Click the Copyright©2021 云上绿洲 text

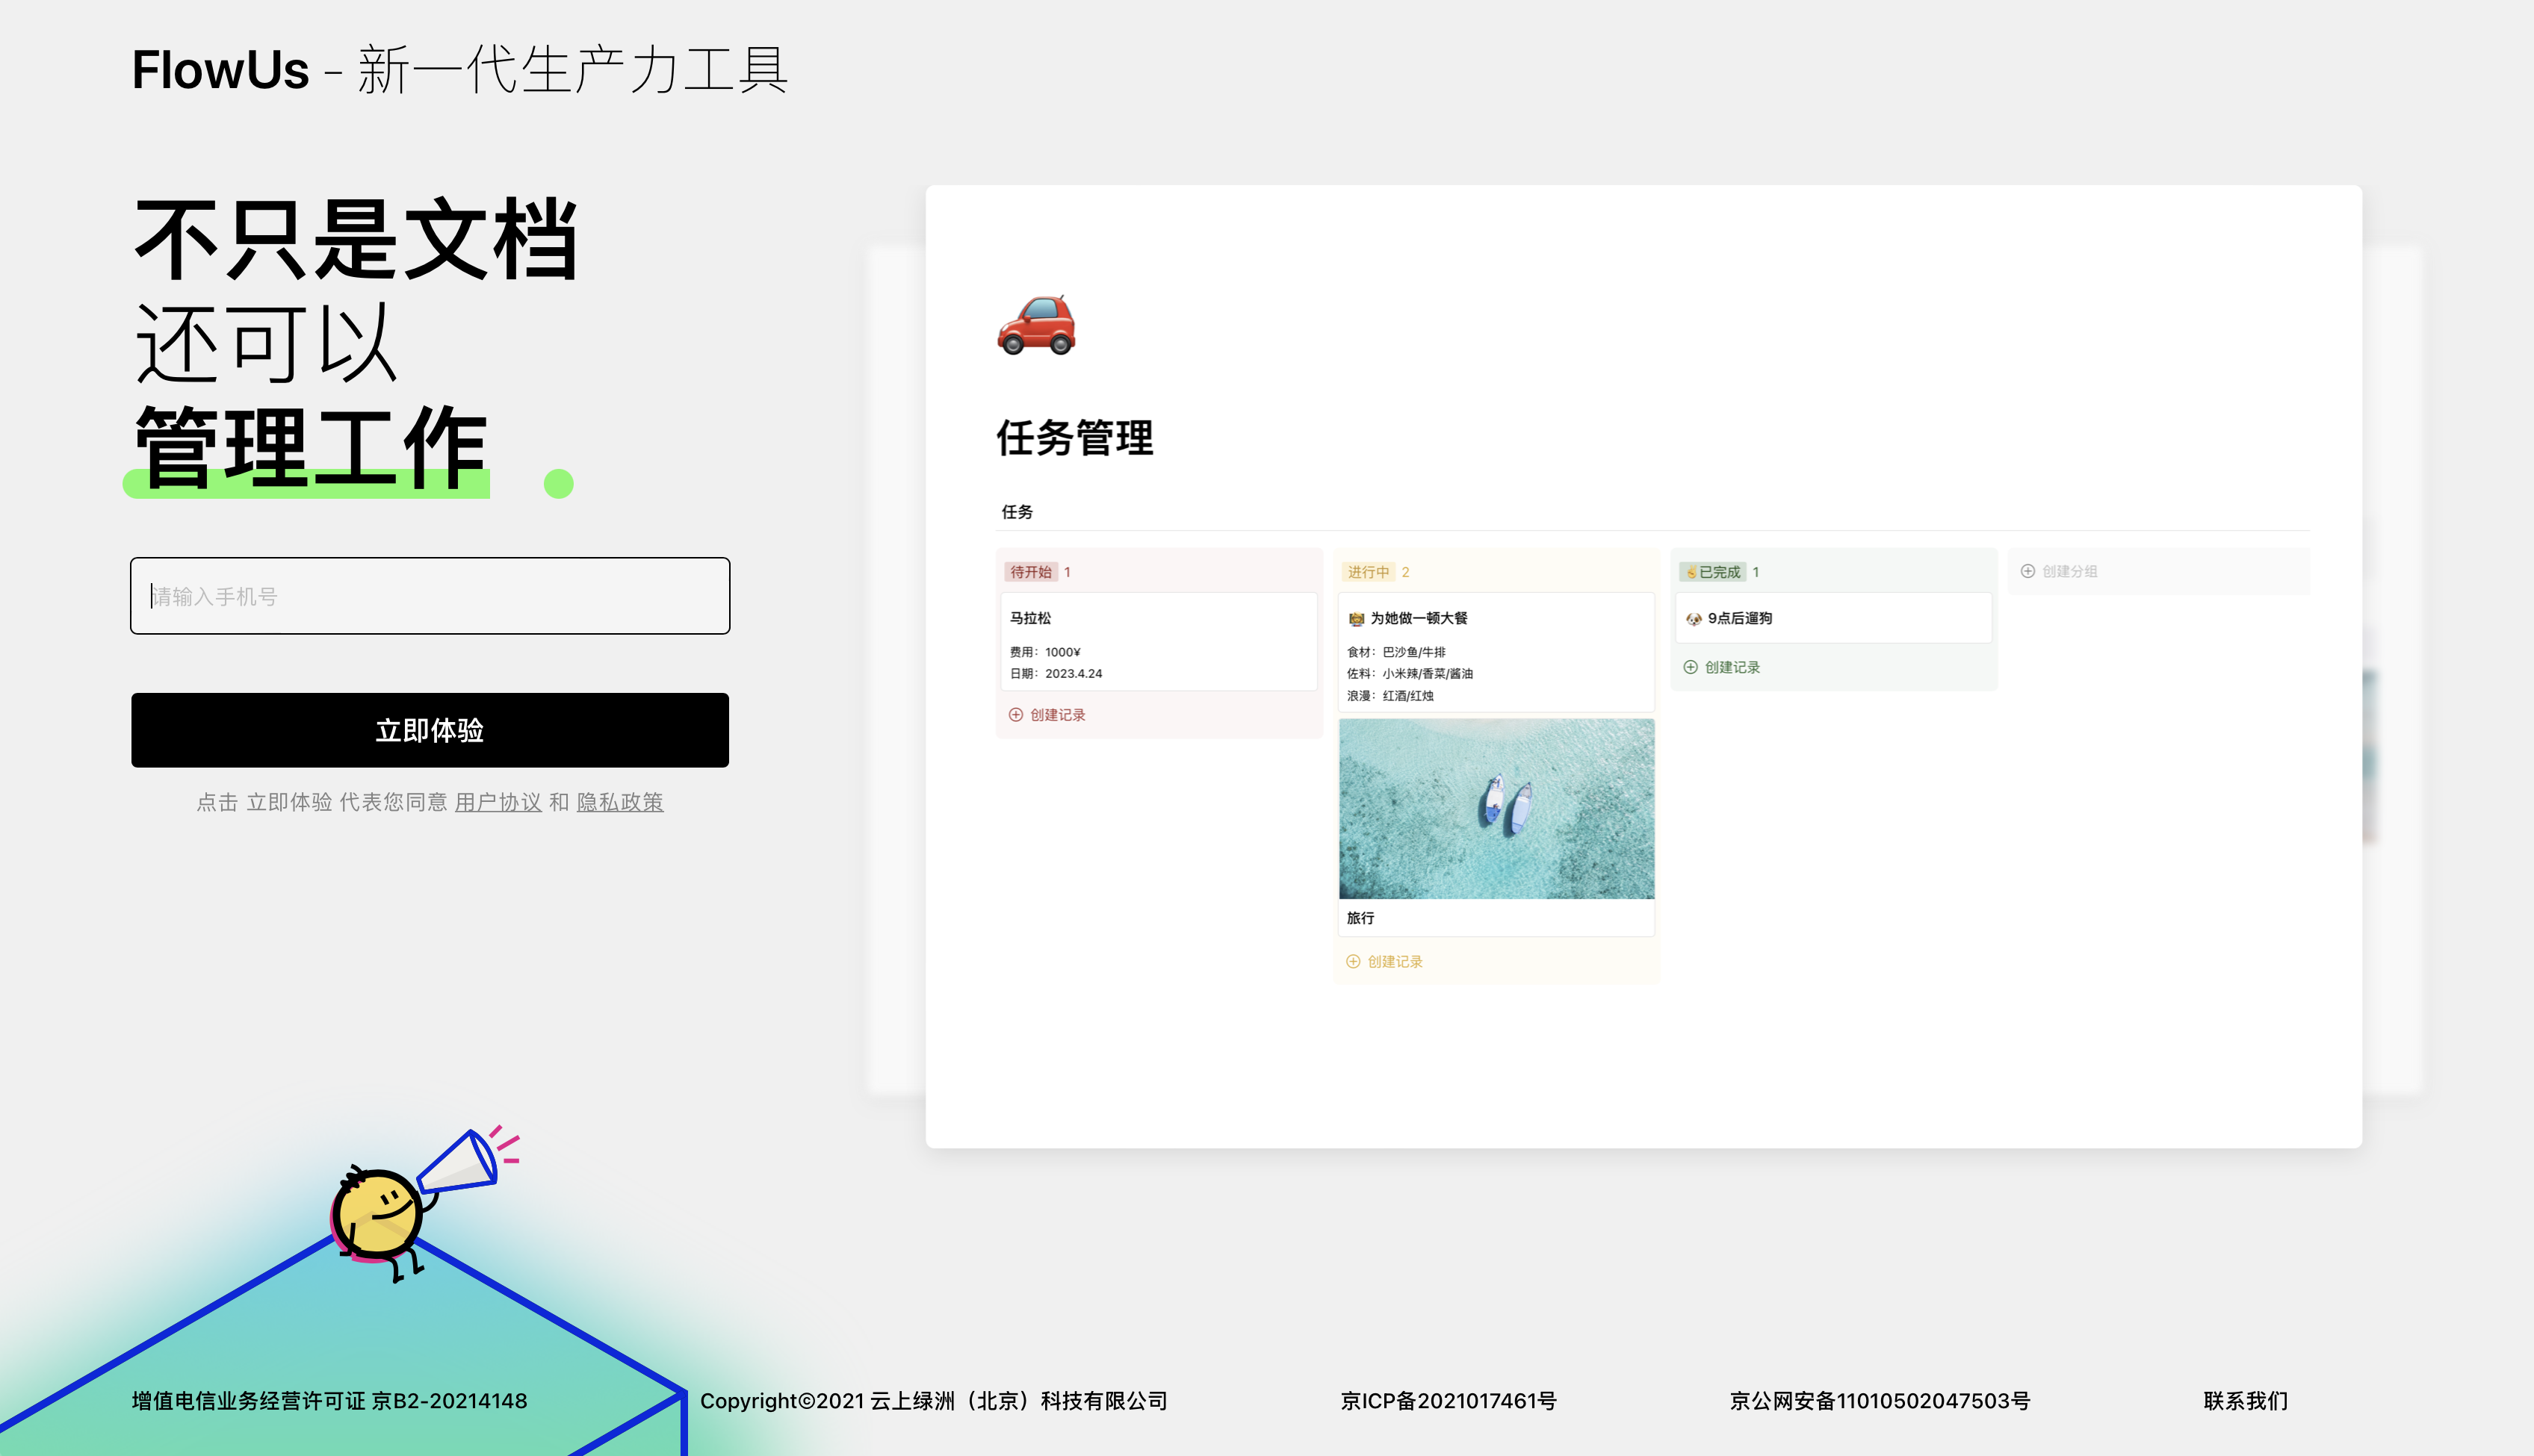[933, 1401]
